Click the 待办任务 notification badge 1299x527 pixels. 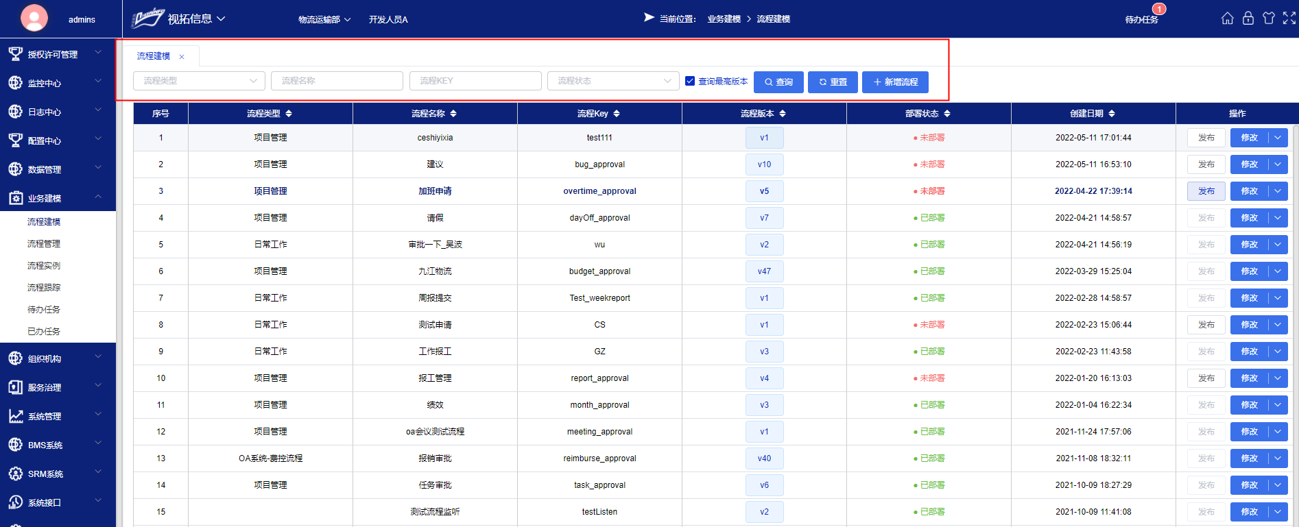click(1159, 9)
